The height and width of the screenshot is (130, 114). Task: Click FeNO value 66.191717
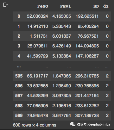click(37, 76)
